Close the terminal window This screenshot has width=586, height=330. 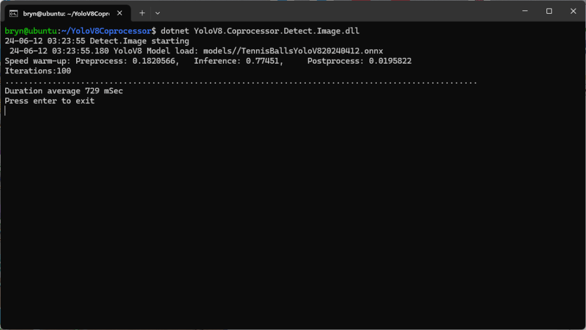coord(573,11)
